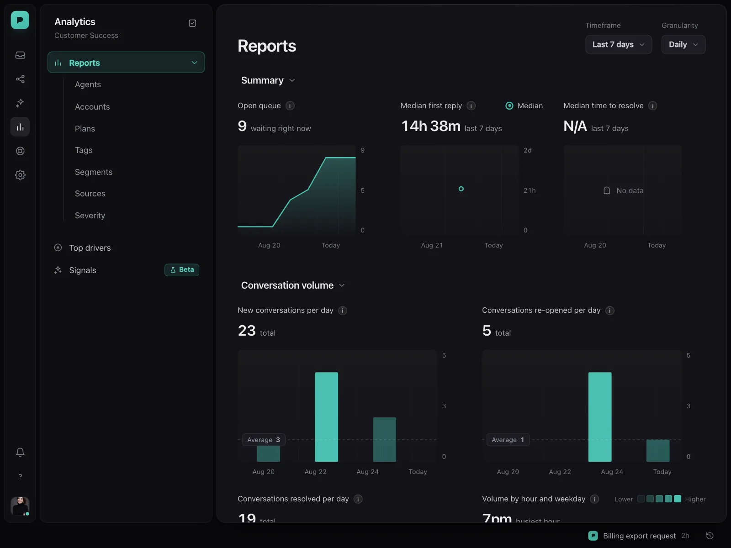Open the Plans report

point(85,129)
